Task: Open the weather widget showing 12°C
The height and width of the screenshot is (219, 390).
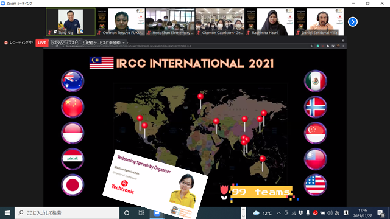Action: tap(263, 213)
